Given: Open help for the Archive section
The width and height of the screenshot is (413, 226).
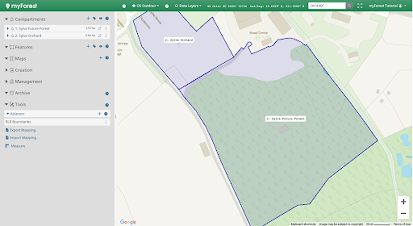Looking at the screenshot, I should pyautogui.click(x=107, y=93).
